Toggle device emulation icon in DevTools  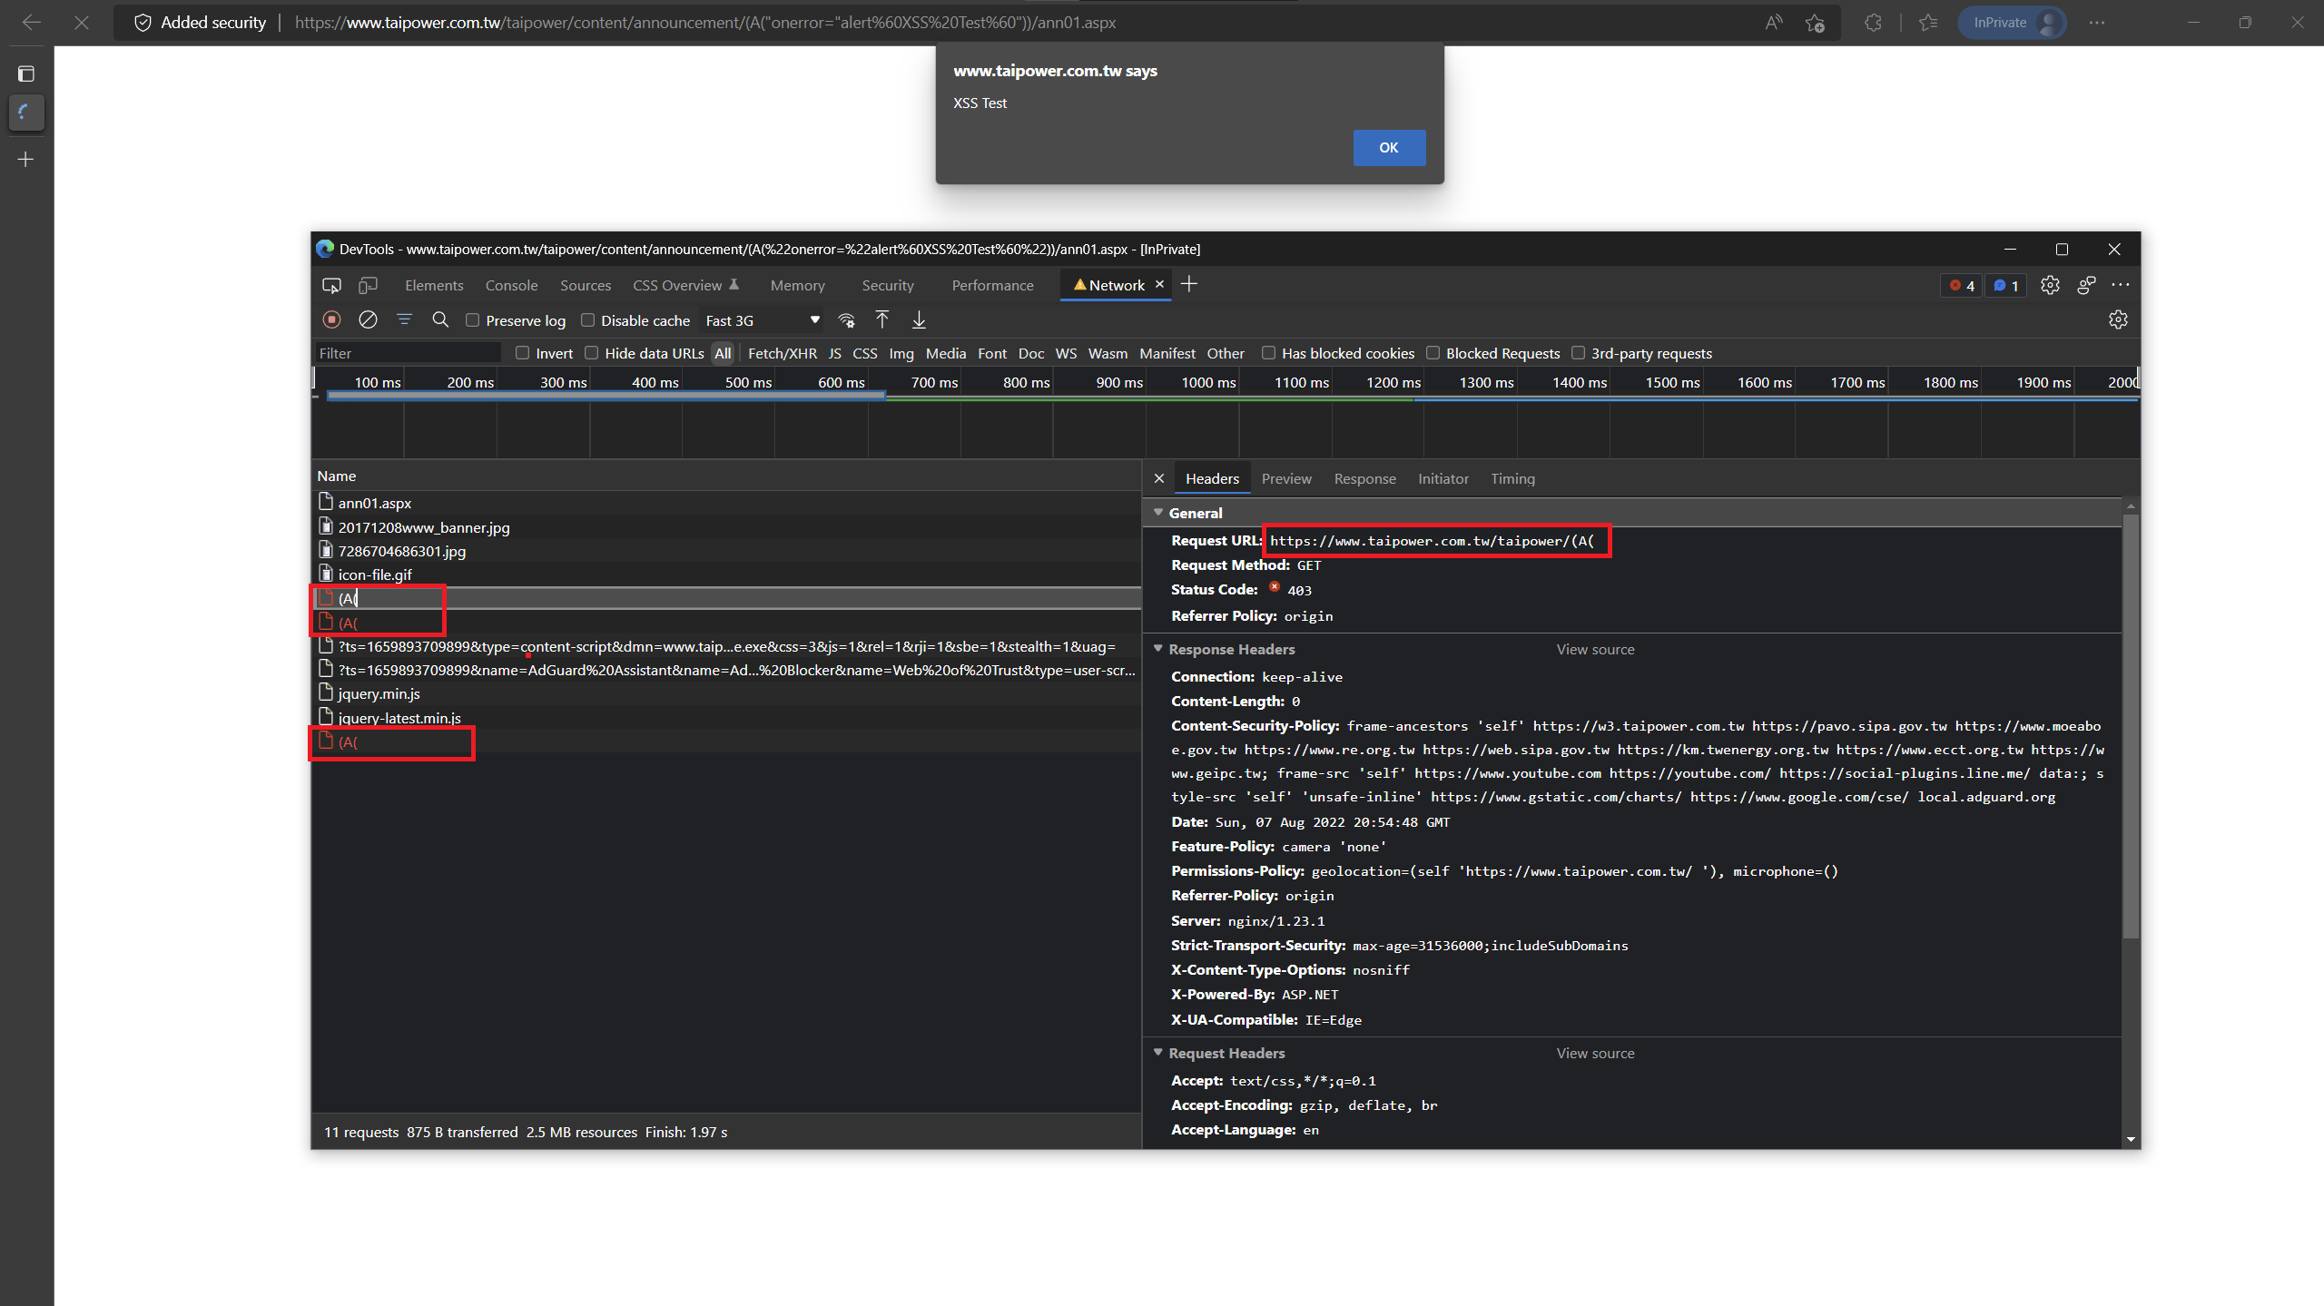tap(368, 286)
